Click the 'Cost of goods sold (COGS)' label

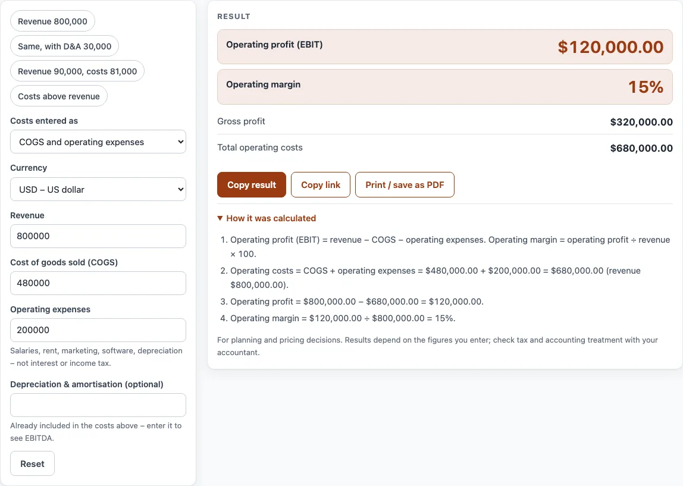(64, 262)
